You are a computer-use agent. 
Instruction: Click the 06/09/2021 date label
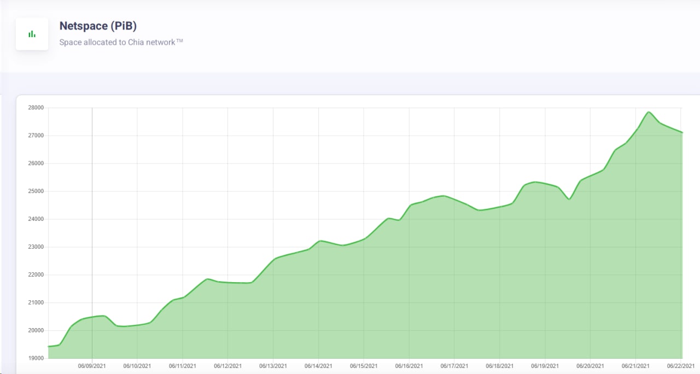click(92, 366)
